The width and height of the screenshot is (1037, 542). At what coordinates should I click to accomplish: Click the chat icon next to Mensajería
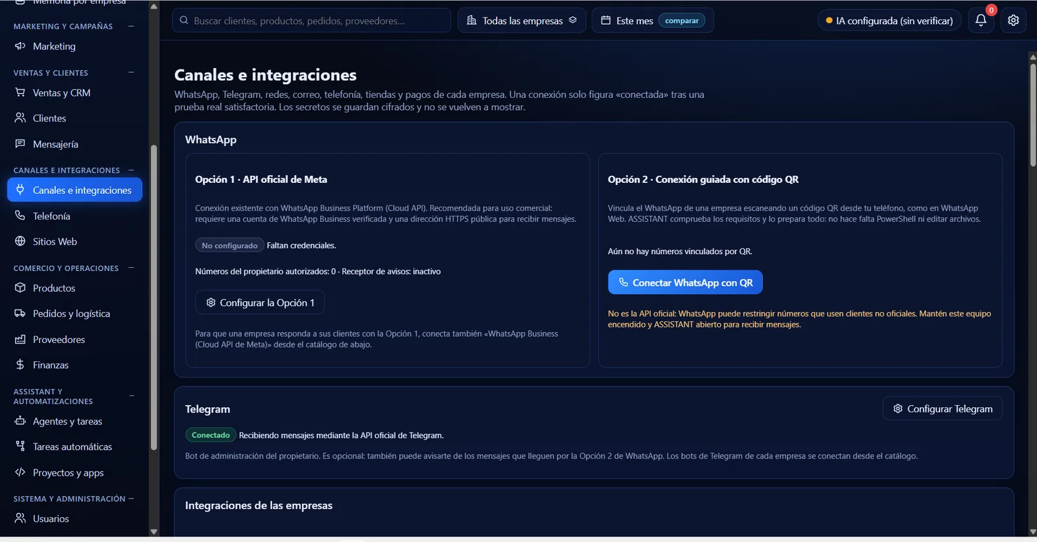tap(20, 144)
